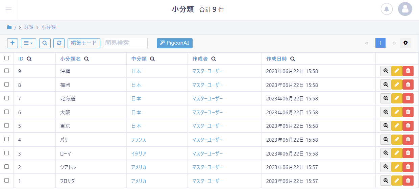
Task: Select the checkbox for パリ row
Action: tap(7, 139)
